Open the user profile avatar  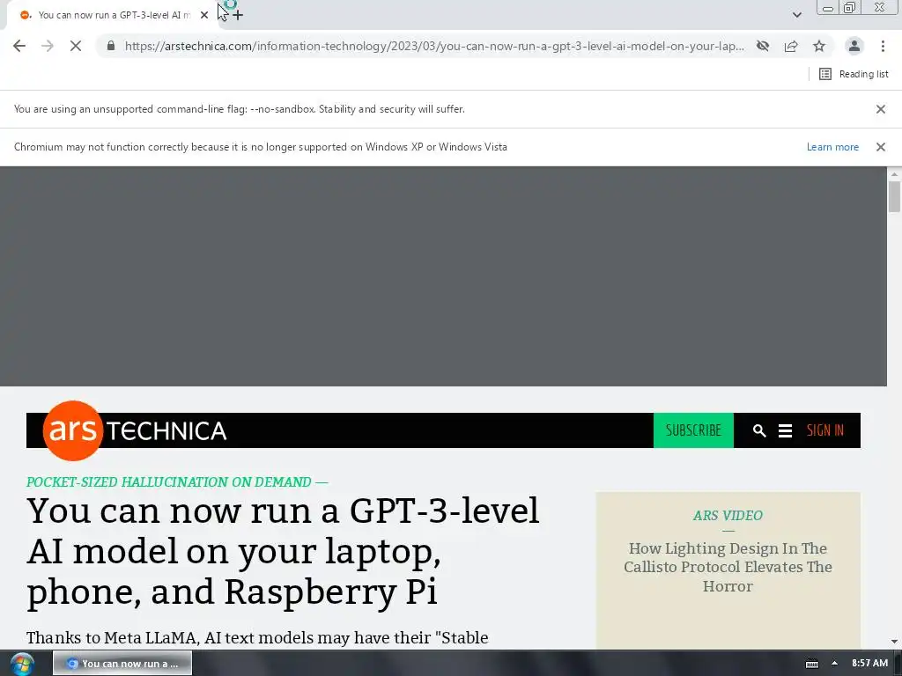coord(854,46)
